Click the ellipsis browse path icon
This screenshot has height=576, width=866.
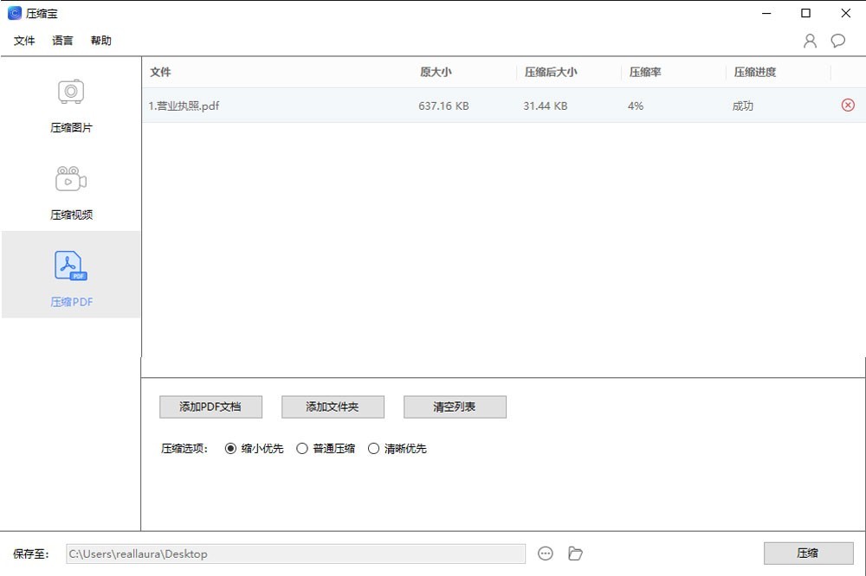[546, 554]
